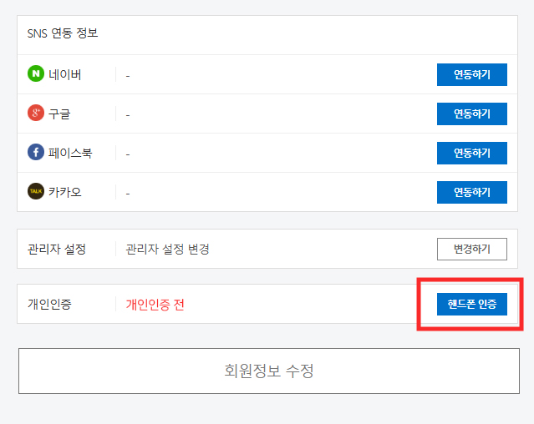Click the 변경하기 button for 관리자 설정
Image resolution: width=534 pixels, height=424 pixels.
[471, 249]
